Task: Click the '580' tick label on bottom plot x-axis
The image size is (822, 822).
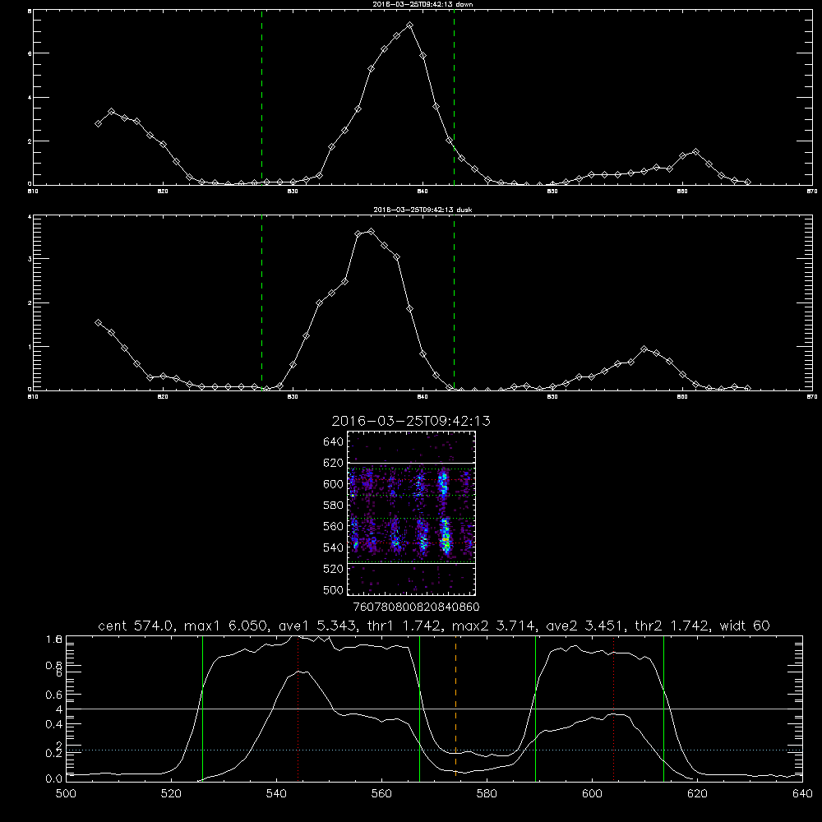Action: pos(487,794)
